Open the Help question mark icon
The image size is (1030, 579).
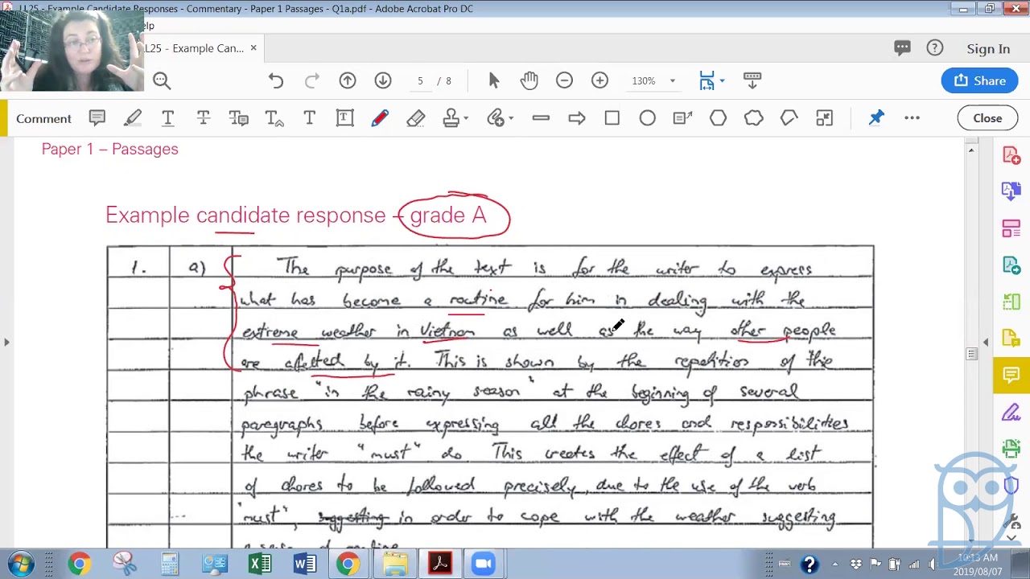(x=934, y=48)
